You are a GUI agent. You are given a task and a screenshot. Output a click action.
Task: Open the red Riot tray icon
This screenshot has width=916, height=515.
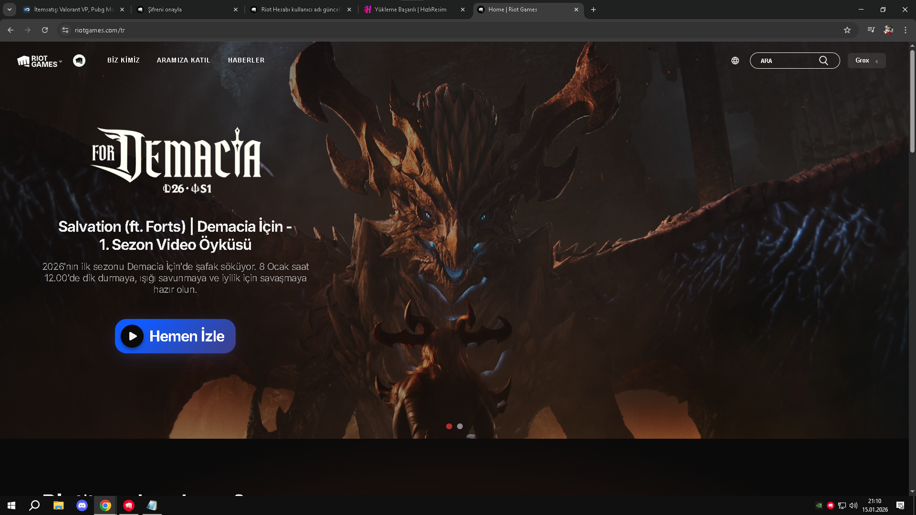click(831, 505)
